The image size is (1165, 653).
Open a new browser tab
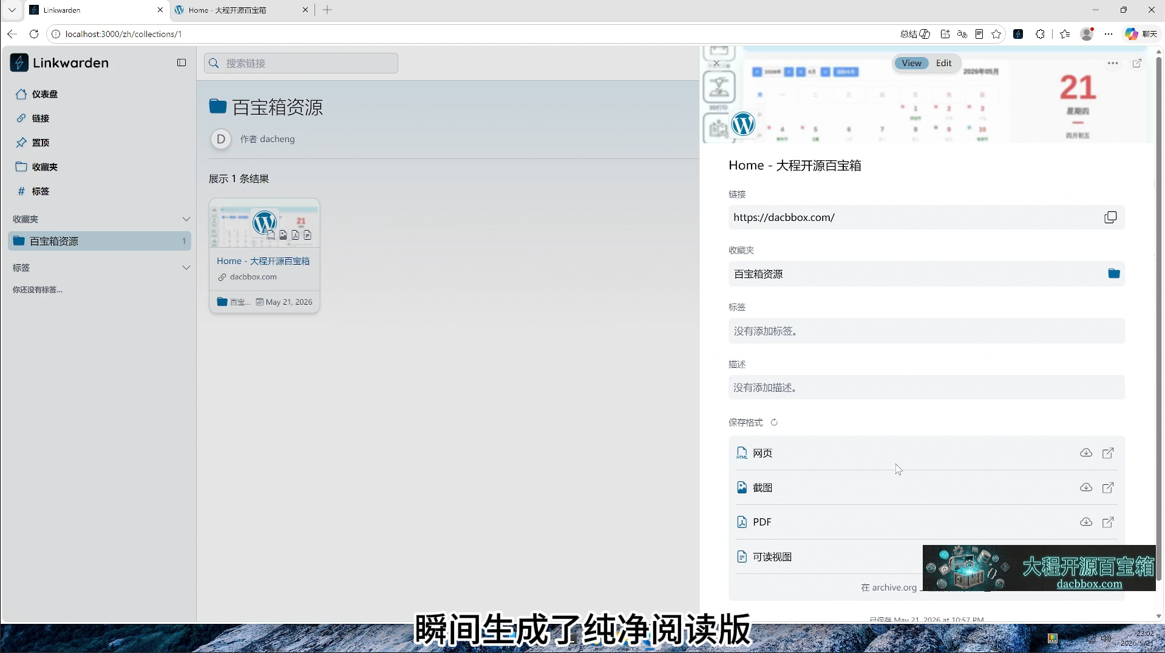[327, 10]
